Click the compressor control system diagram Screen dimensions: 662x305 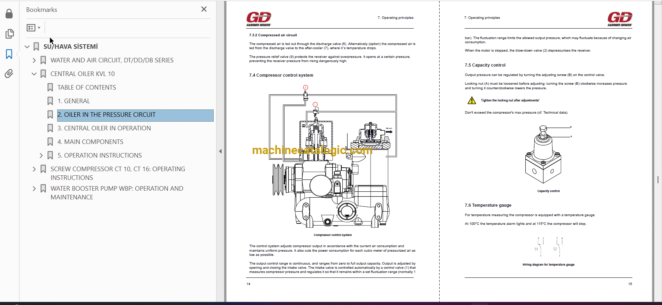333,157
